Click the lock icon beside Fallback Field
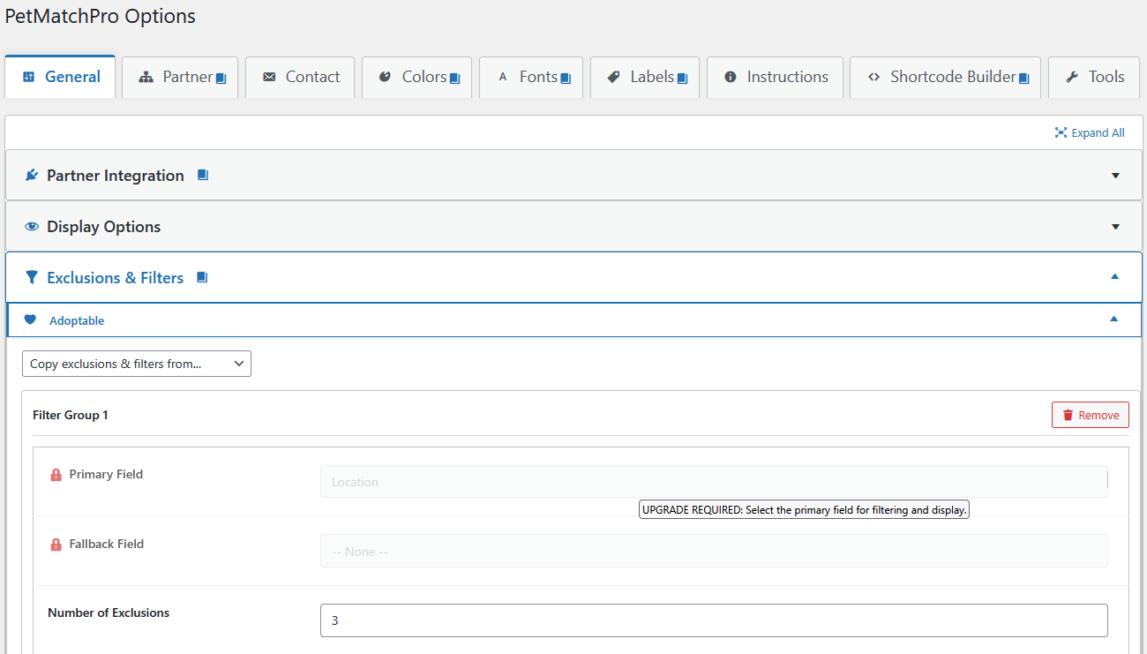Screen dimensions: 1147x654 56,545
